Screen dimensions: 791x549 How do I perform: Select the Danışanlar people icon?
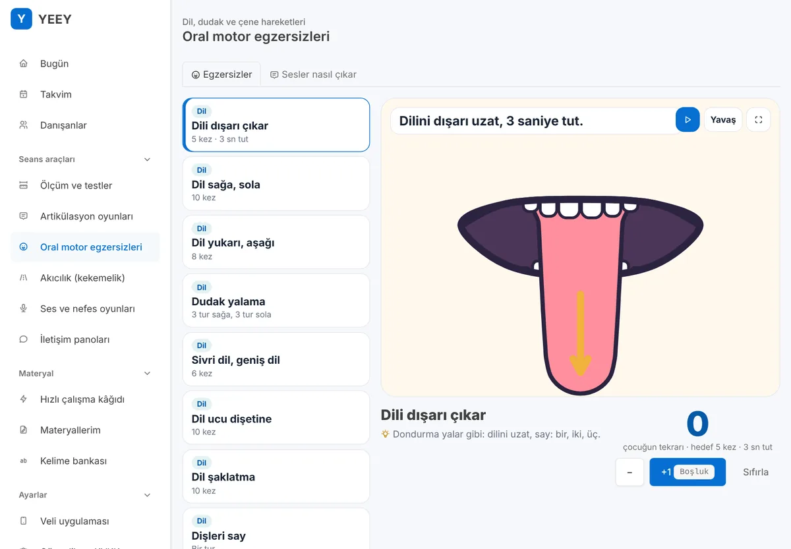[24, 125]
